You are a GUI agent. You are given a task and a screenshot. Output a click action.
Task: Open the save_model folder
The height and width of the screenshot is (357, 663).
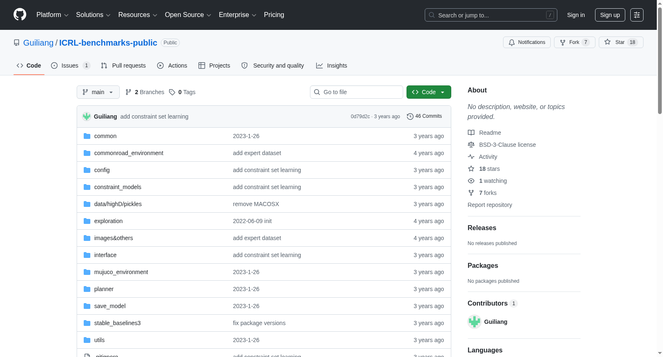[110, 306]
